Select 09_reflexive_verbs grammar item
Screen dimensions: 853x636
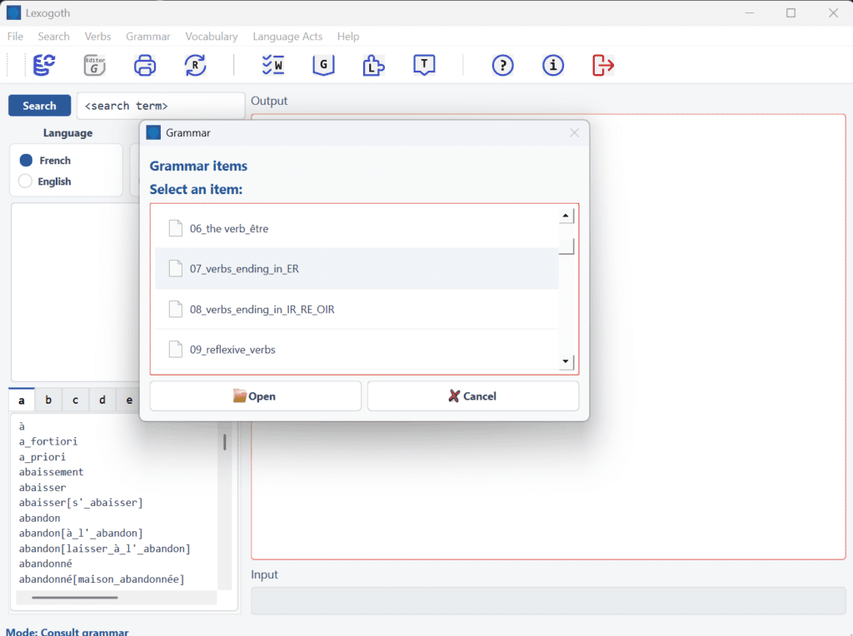(x=357, y=350)
